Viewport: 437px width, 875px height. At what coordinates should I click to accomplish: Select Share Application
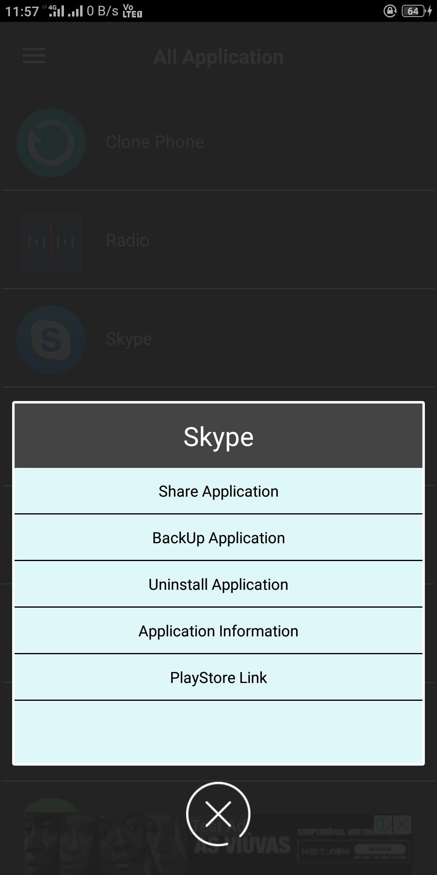click(x=218, y=491)
